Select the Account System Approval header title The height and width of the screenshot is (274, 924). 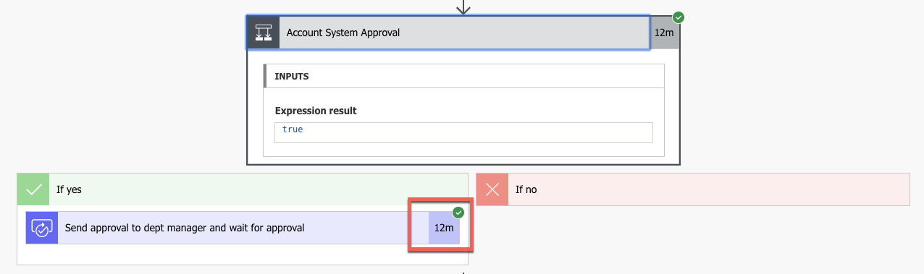343,33
